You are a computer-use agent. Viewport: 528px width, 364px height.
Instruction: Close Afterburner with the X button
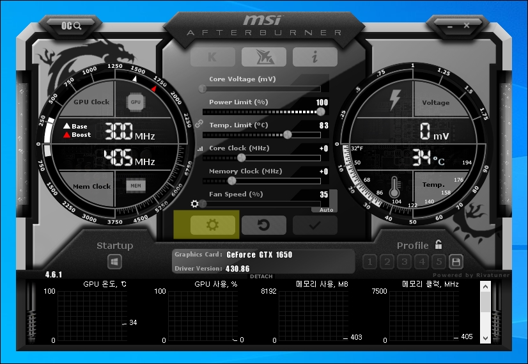467,26
